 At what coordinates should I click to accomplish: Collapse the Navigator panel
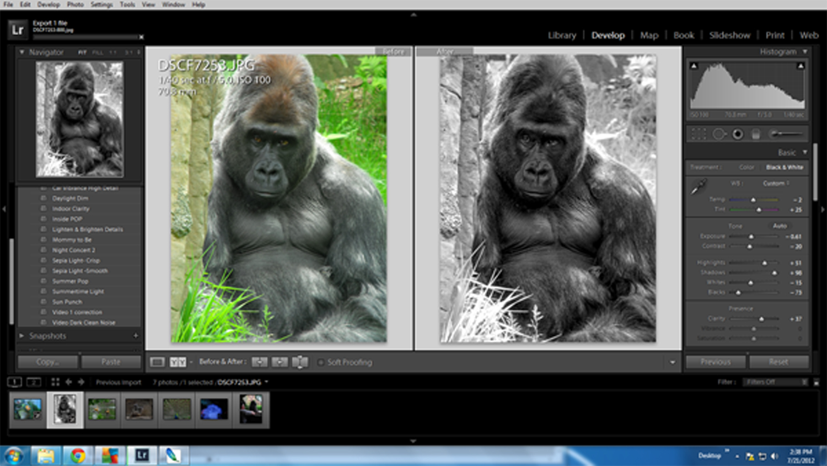tap(22, 52)
